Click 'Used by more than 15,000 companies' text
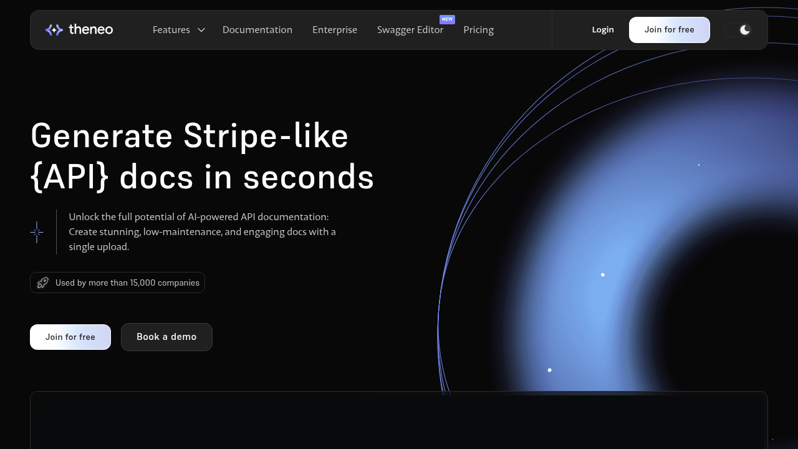This screenshot has width=798, height=449. pos(127,282)
